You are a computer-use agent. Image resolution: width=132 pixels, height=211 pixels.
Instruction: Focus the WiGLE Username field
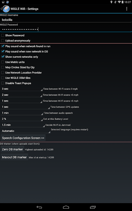tap(66, 20)
